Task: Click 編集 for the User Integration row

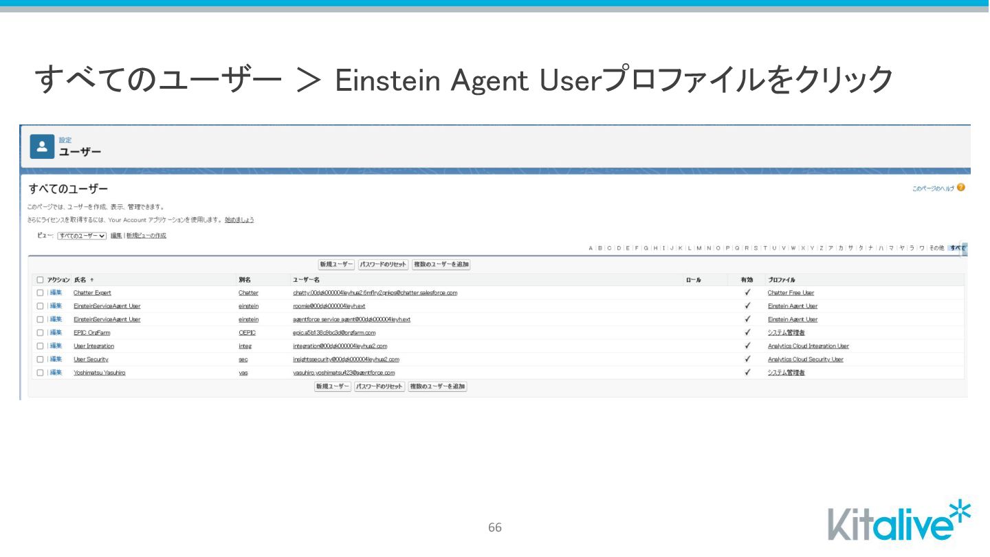Action: point(56,346)
